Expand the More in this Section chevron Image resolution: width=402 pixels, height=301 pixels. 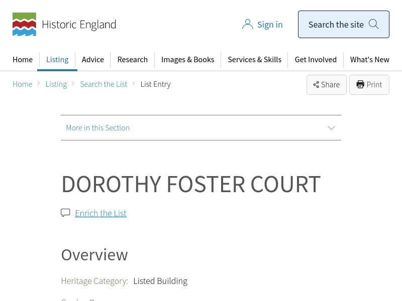[331, 127]
